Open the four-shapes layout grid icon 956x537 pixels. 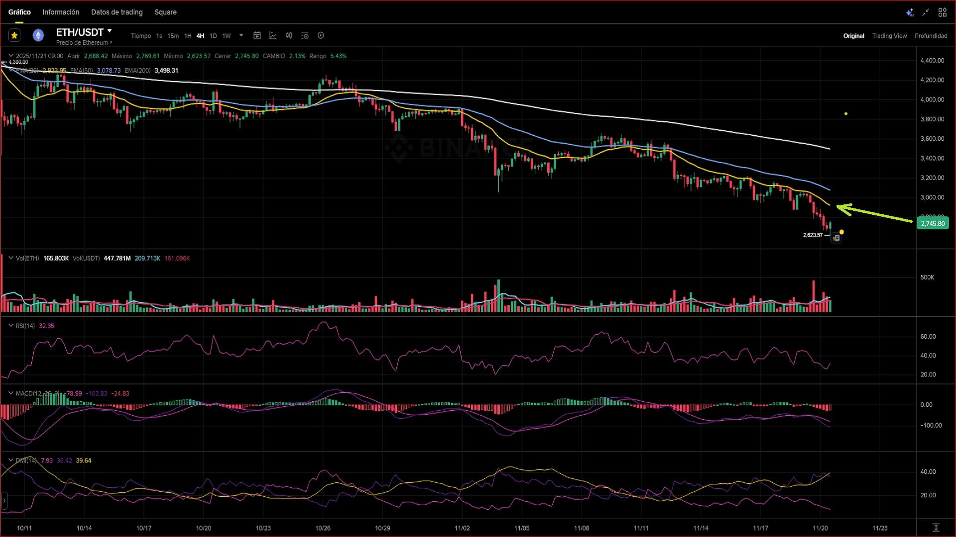click(942, 12)
